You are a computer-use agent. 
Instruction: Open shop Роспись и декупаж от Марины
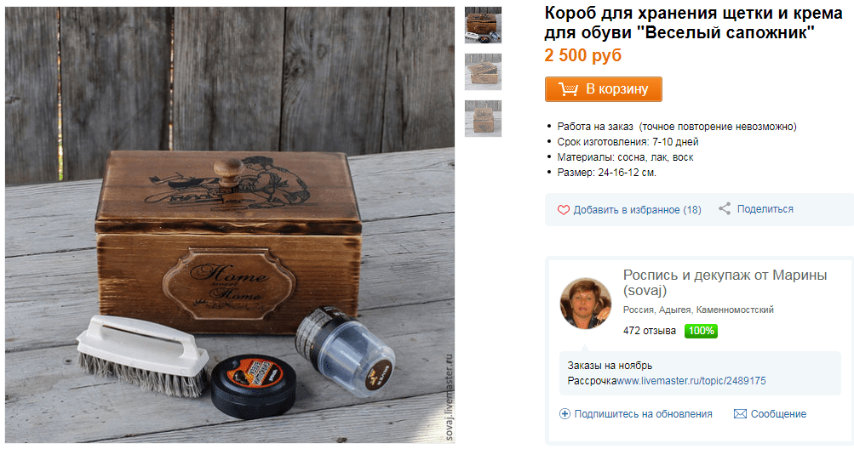[x=725, y=282]
